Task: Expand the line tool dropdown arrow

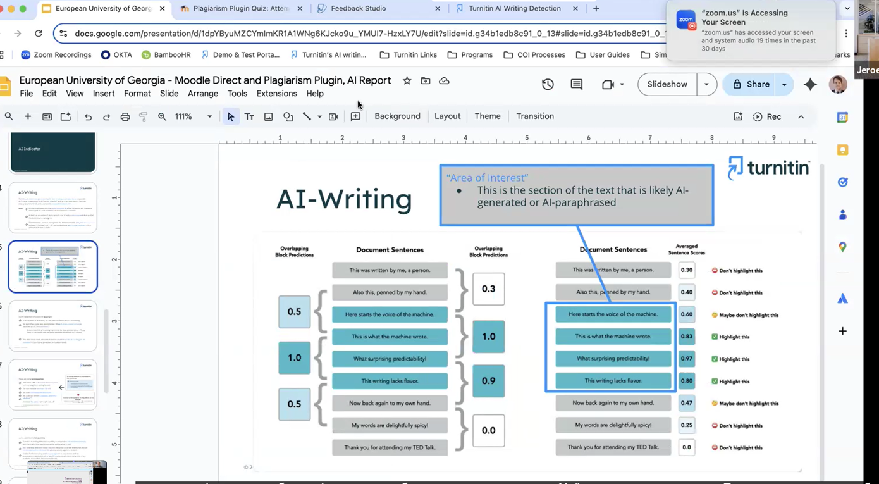Action: pos(319,116)
